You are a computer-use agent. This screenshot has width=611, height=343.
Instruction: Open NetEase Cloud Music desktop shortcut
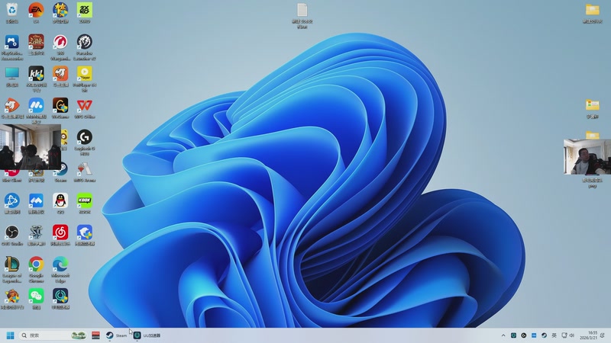[x=60, y=236]
